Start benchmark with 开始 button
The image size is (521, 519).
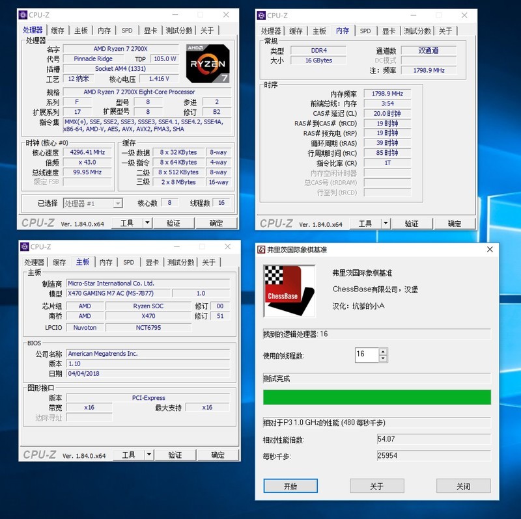(x=290, y=486)
